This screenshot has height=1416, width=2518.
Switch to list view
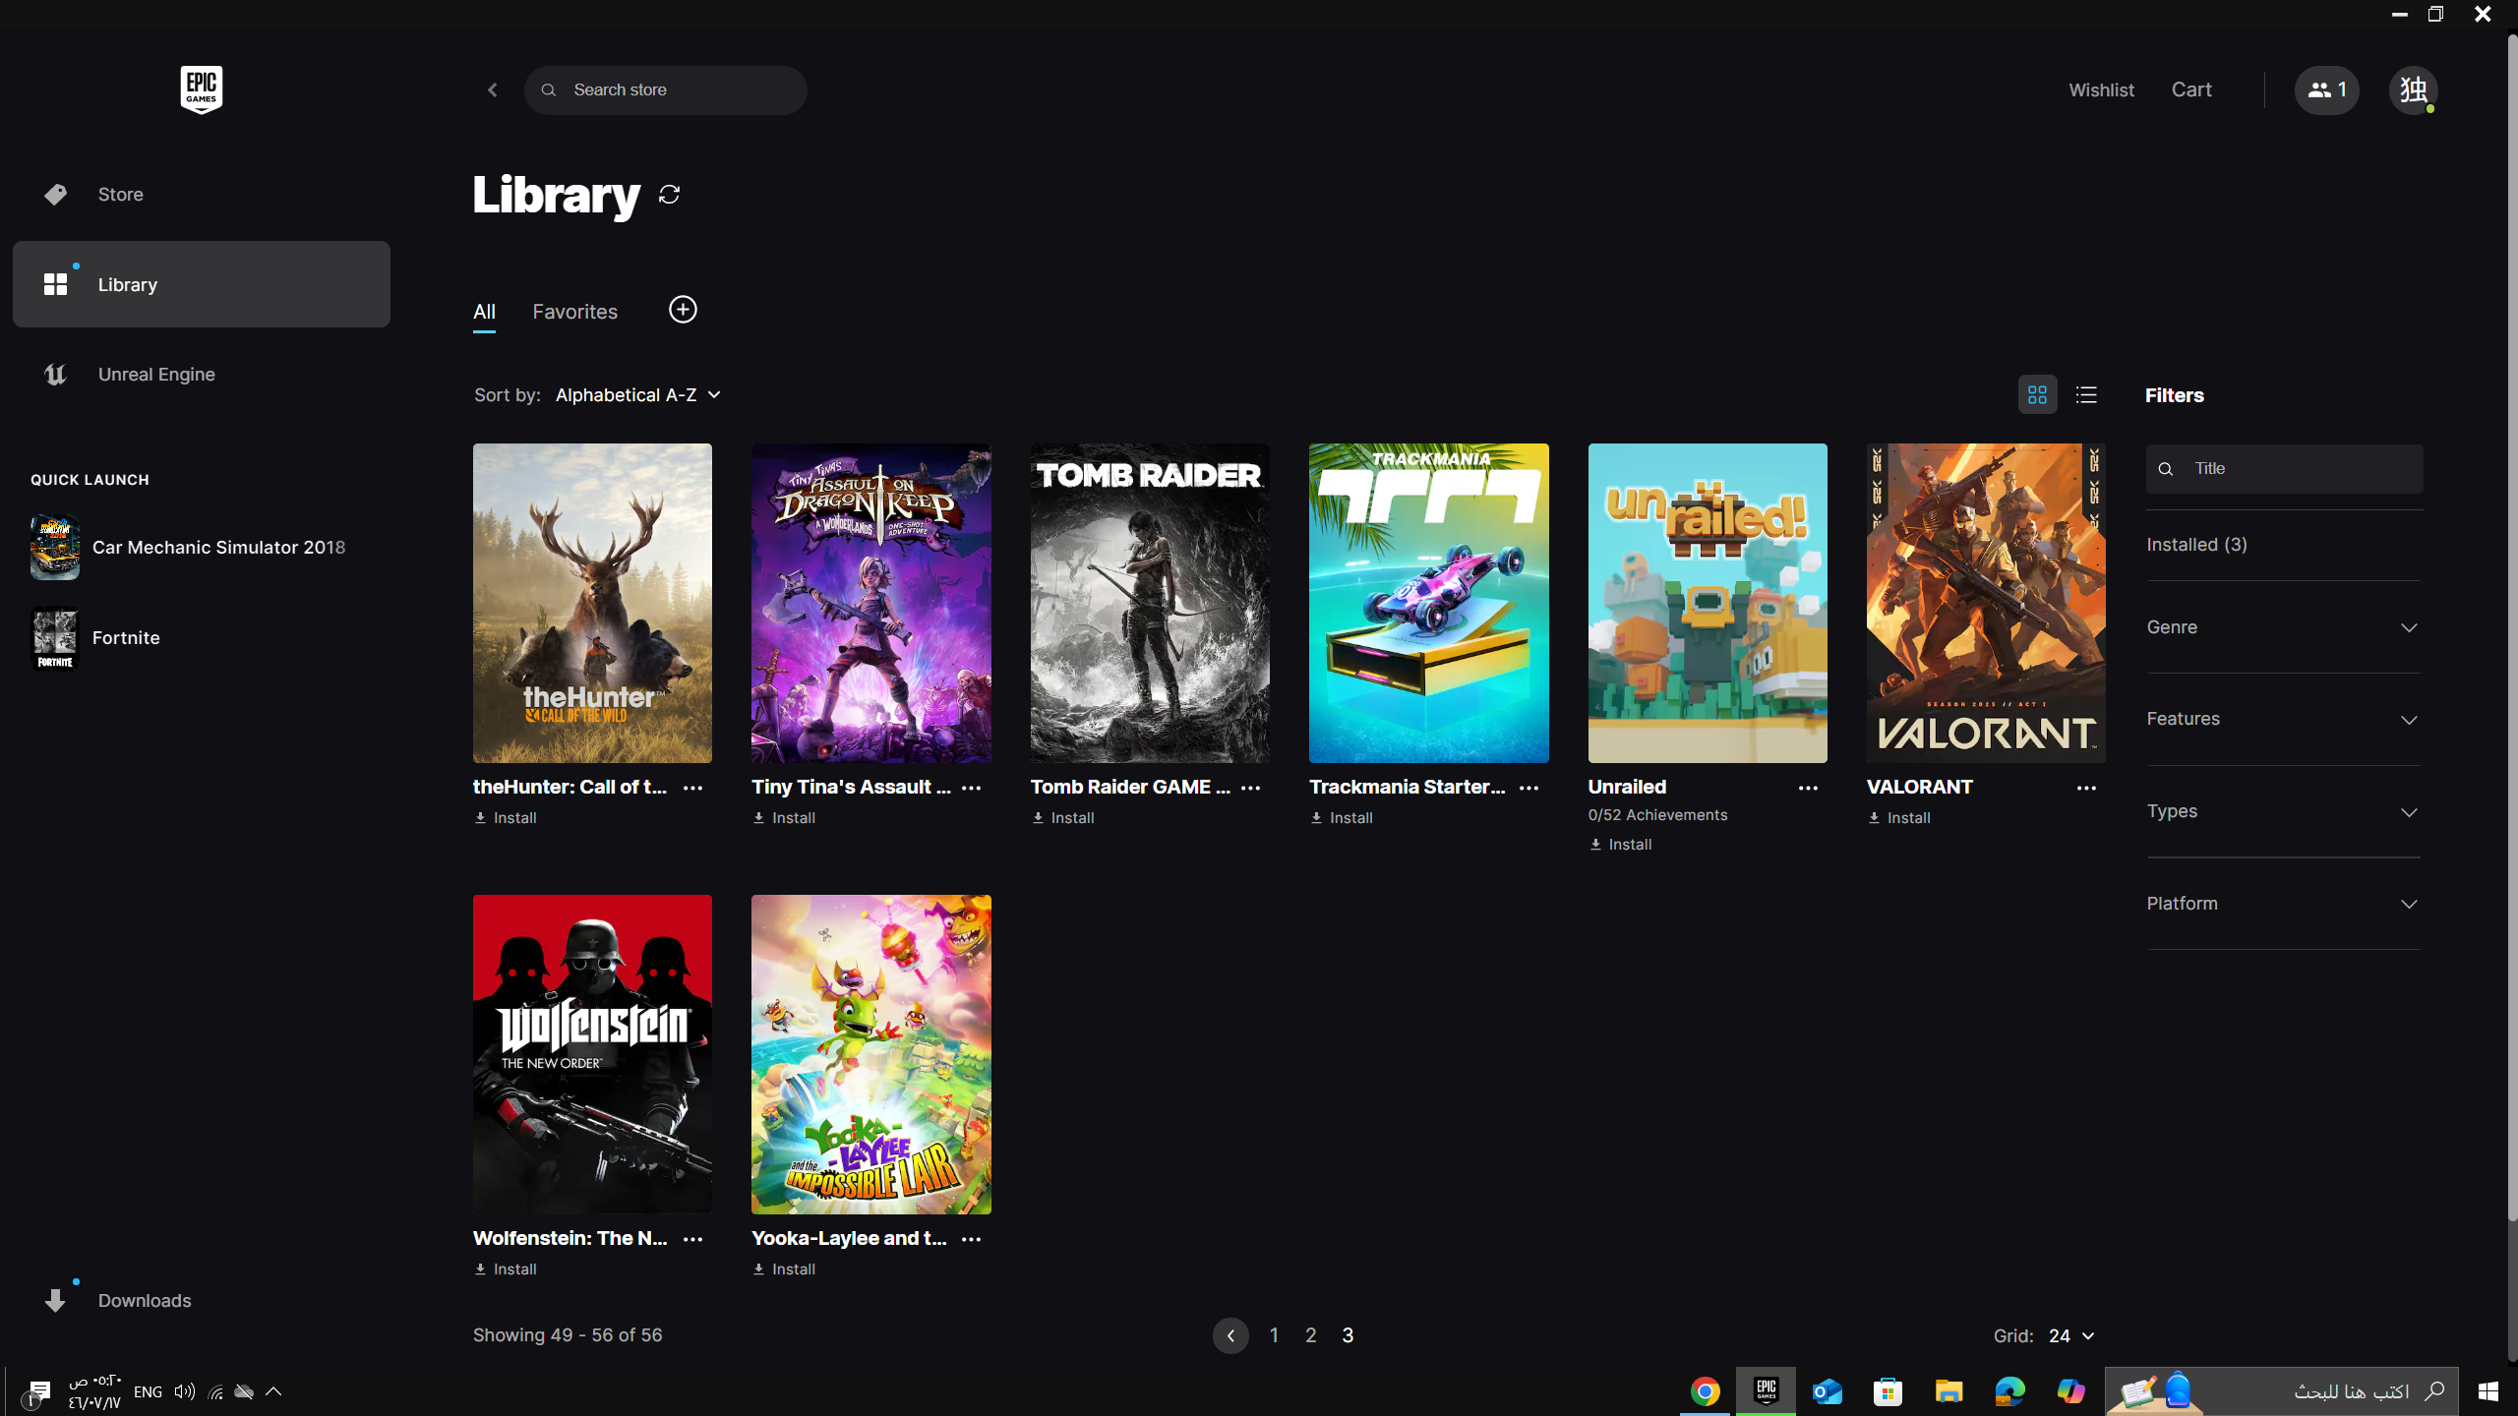(x=2086, y=395)
